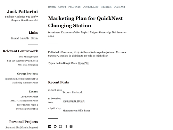
Task: Click the Recent Posts heading
Action: 59,82
